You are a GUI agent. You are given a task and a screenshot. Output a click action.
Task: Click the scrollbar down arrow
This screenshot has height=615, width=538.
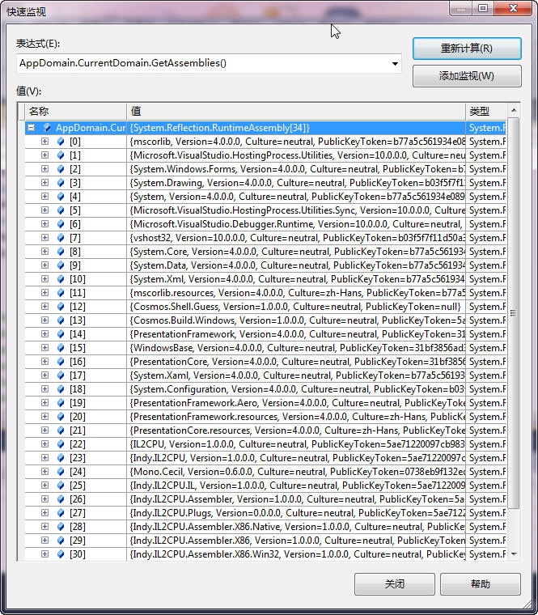coord(514,554)
